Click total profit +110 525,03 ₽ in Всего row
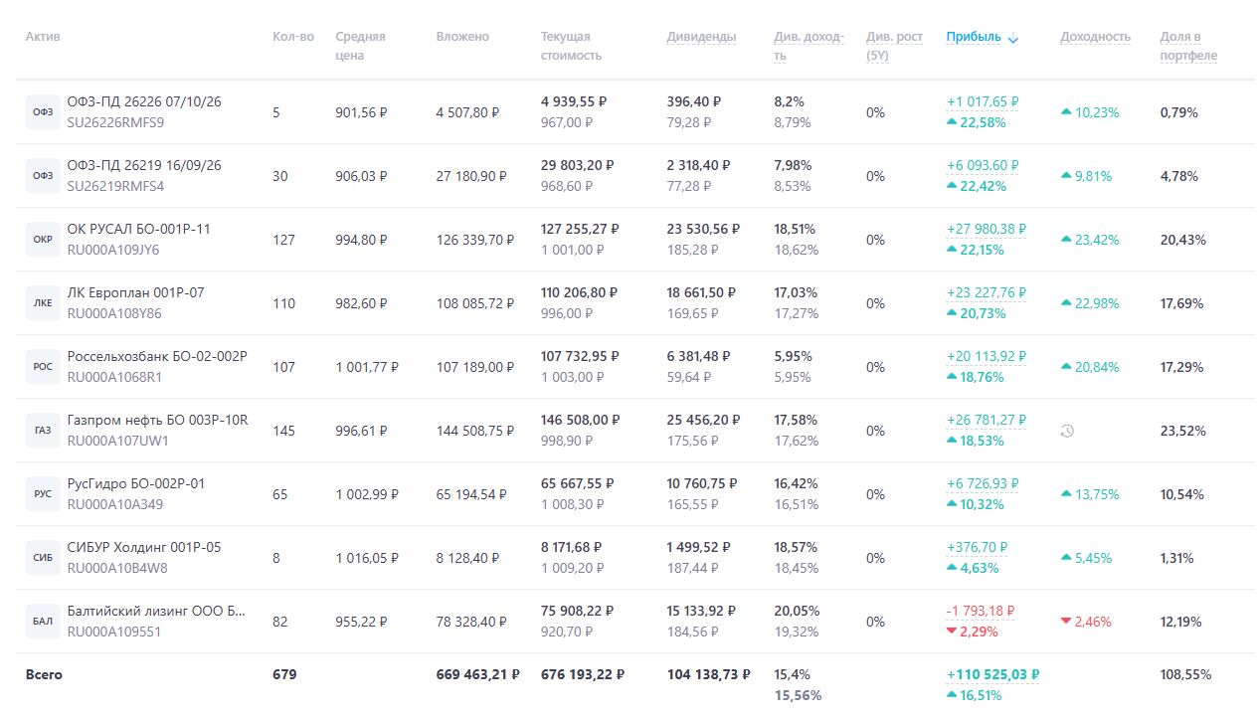 click(991, 674)
